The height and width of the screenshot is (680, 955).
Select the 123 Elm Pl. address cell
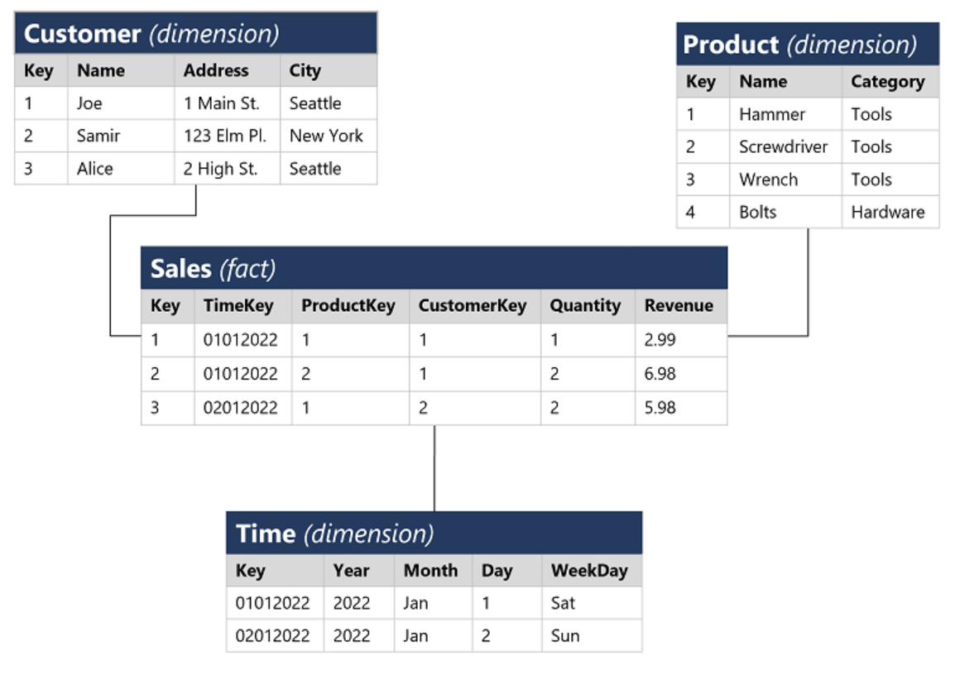(228, 136)
